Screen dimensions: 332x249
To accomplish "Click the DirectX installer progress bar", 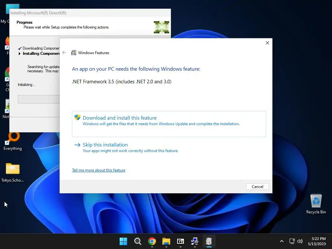I will tap(39, 99).
